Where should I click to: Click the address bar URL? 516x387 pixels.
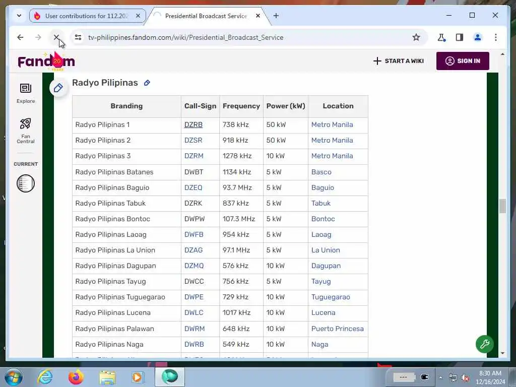pyautogui.click(x=185, y=37)
